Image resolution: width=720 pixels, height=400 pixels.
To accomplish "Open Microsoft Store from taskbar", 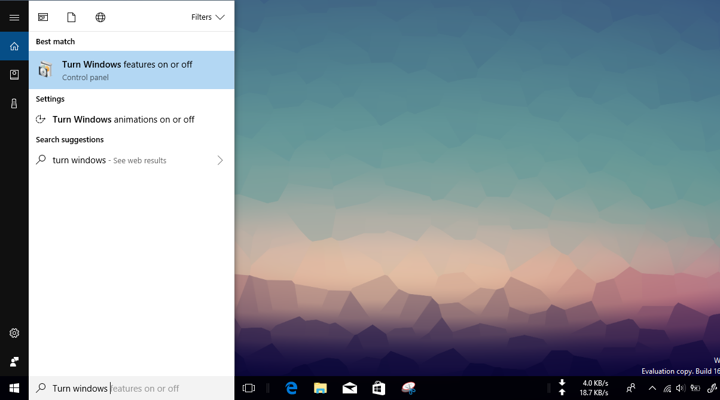I will pos(379,388).
